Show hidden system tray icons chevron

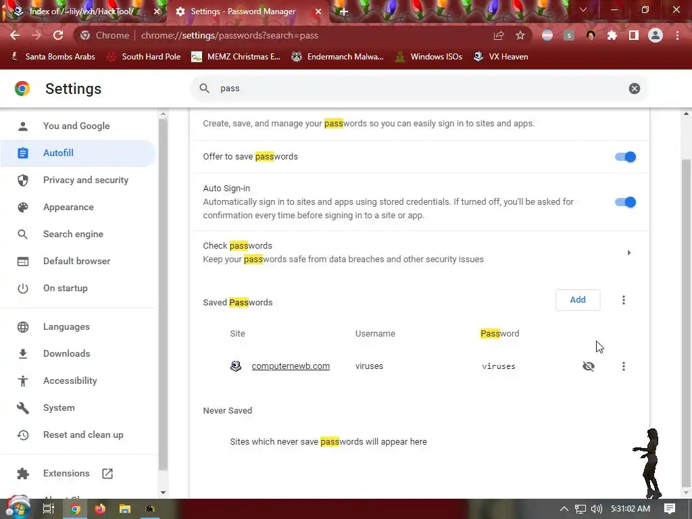[564, 509]
